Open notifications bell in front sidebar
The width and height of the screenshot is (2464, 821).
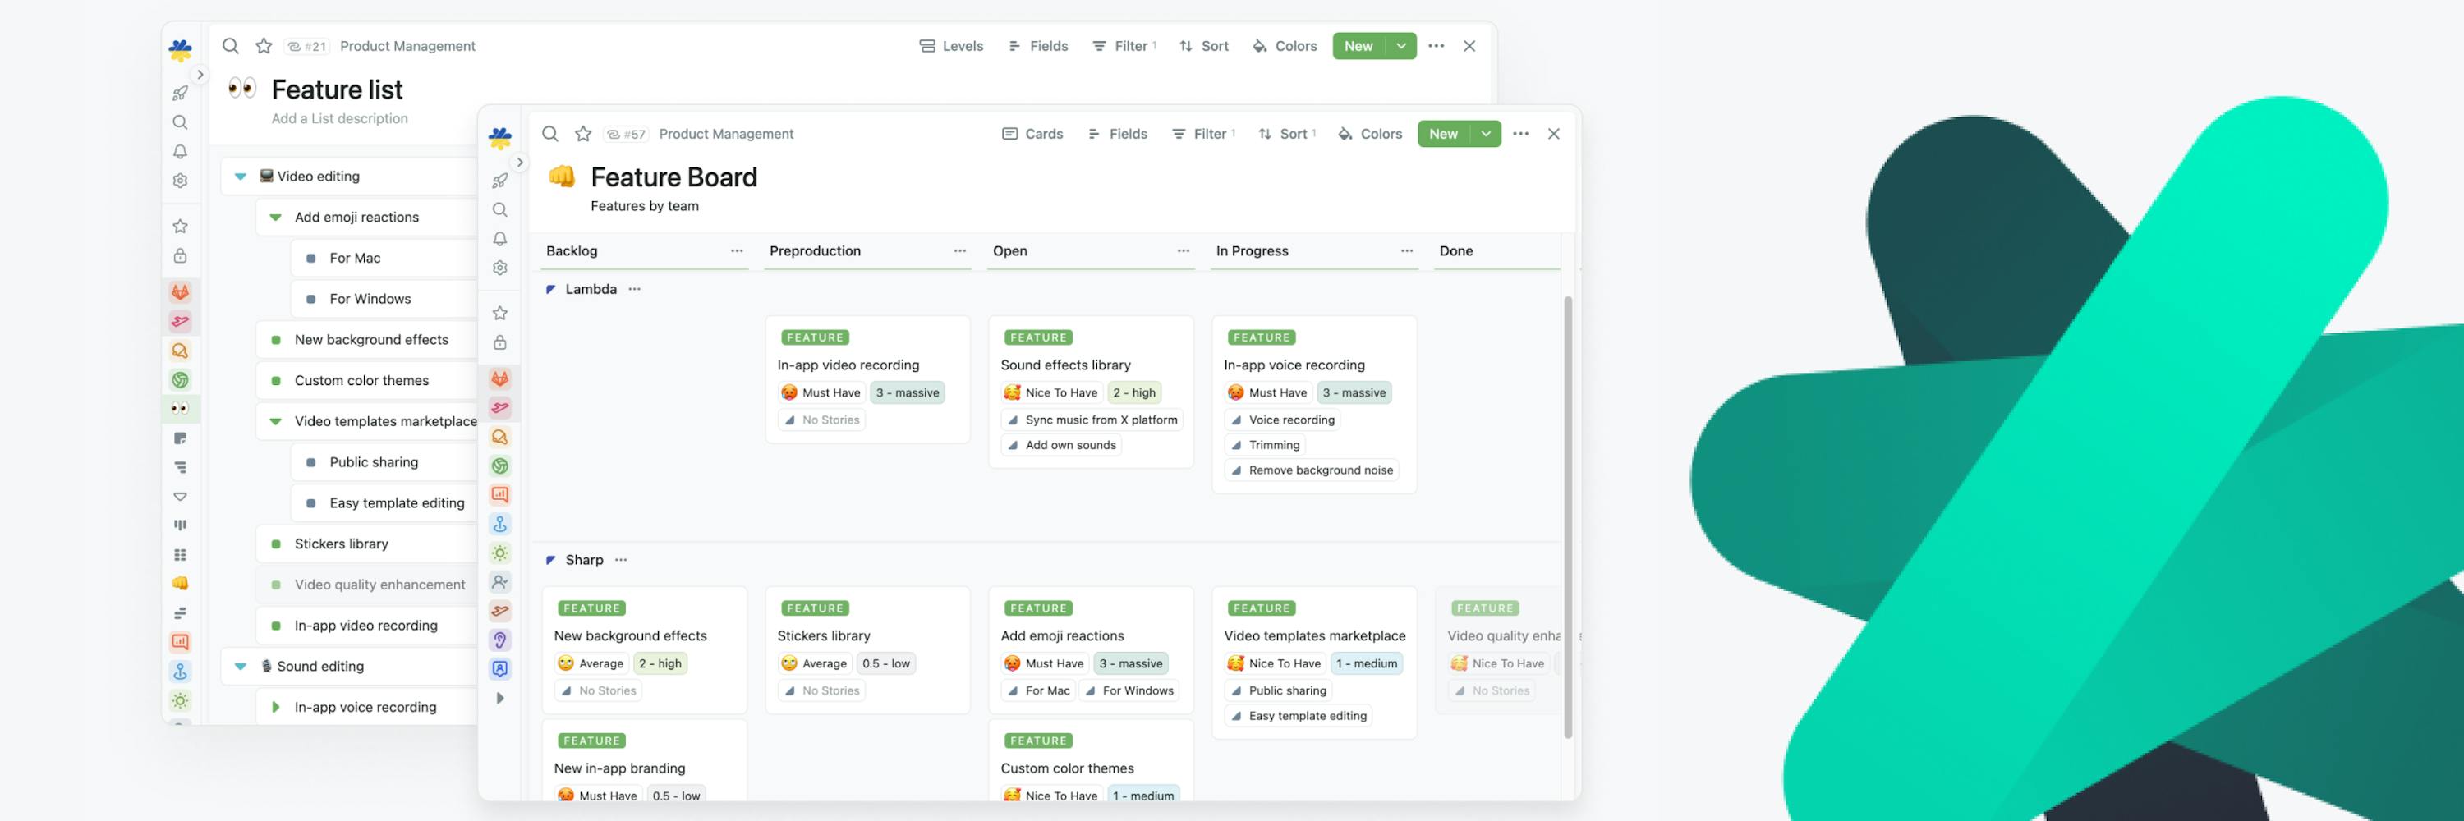click(499, 239)
